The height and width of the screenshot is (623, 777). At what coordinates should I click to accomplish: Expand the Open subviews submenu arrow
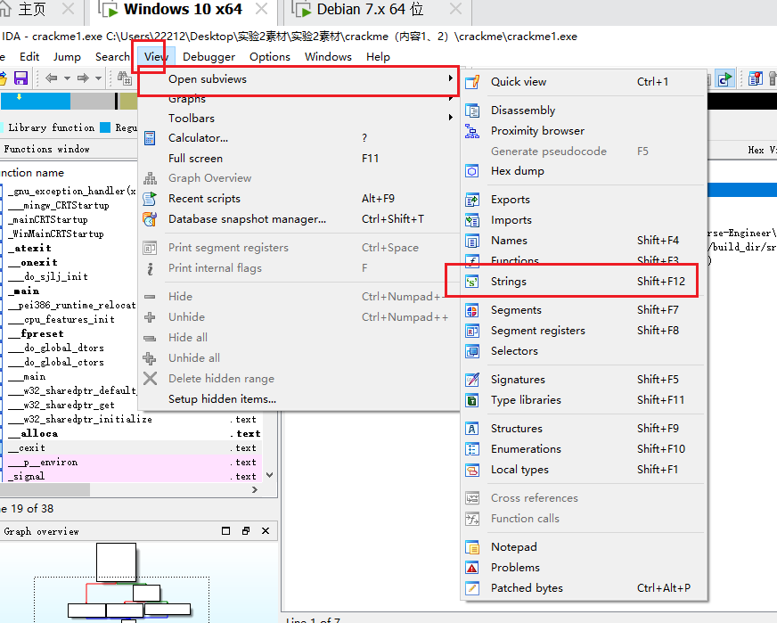click(x=450, y=78)
